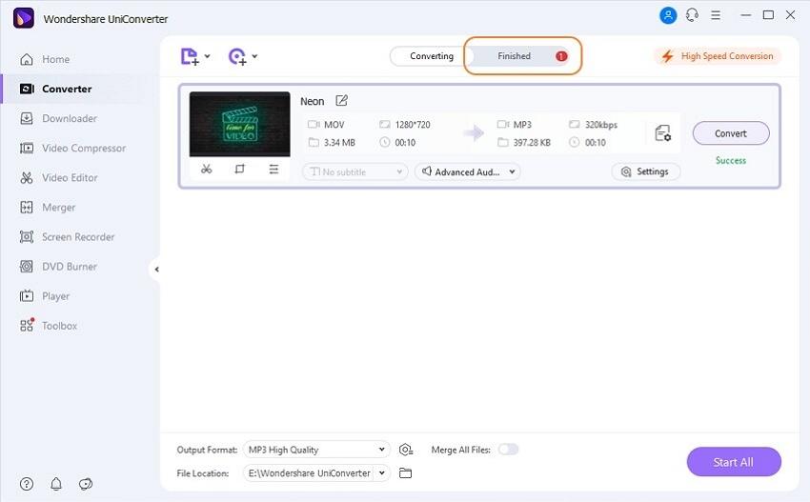The width and height of the screenshot is (810, 502).
Task: Open the crop tool under thumbnail
Action: (240, 169)
